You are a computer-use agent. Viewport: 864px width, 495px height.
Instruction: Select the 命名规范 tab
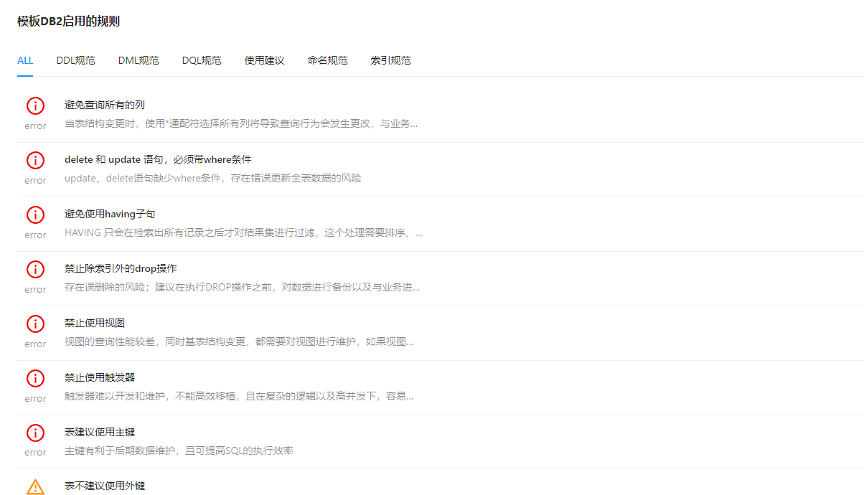(327, 60)
